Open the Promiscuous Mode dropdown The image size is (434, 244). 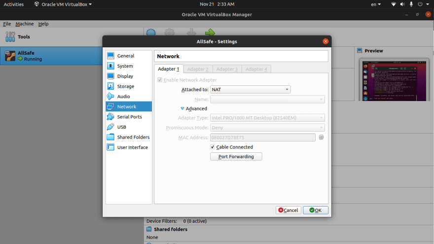tap(267, 128)
